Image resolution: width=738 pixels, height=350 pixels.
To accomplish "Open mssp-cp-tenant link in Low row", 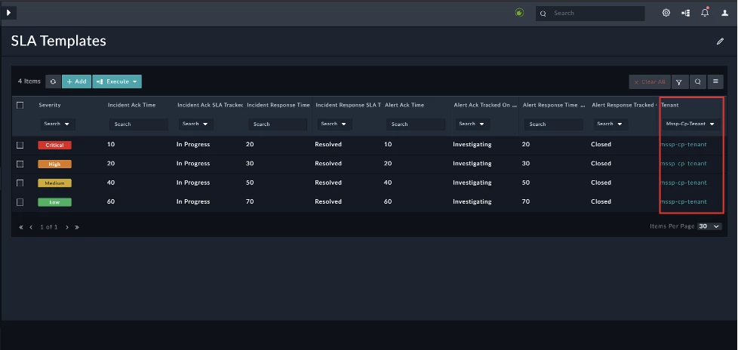I will click(x=684, y=202).
